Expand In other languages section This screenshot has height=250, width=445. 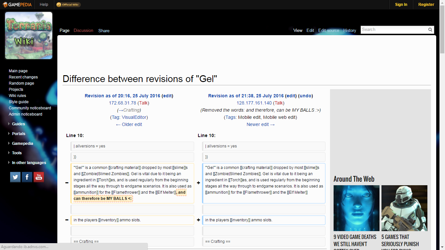pyautogui.click(x=29, y=163)
